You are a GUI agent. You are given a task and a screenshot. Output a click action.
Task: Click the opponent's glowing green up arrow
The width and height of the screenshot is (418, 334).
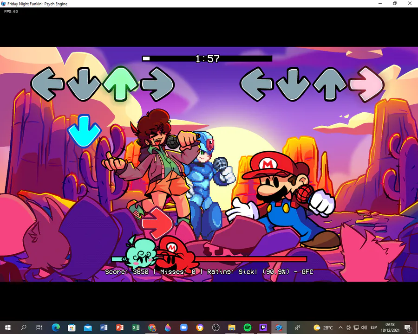(120, 84)
